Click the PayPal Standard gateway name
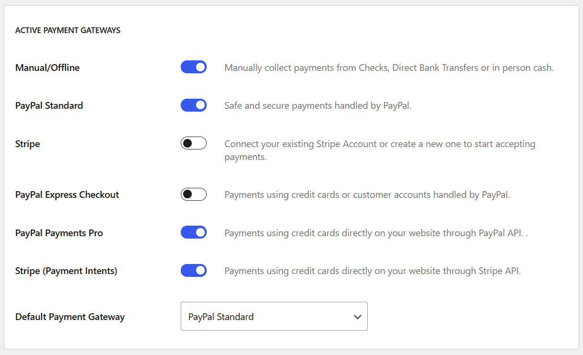The height and width of the screenshot is (355, 583). 49,105
